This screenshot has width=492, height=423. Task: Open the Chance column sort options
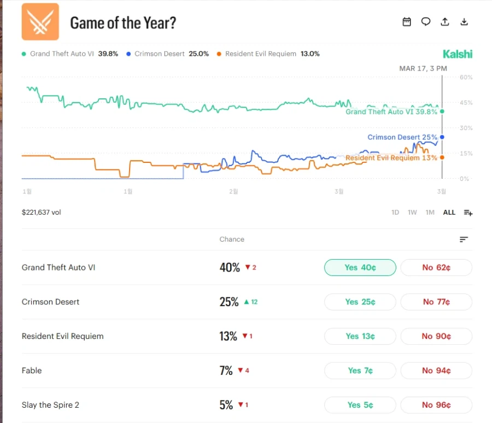232,239
